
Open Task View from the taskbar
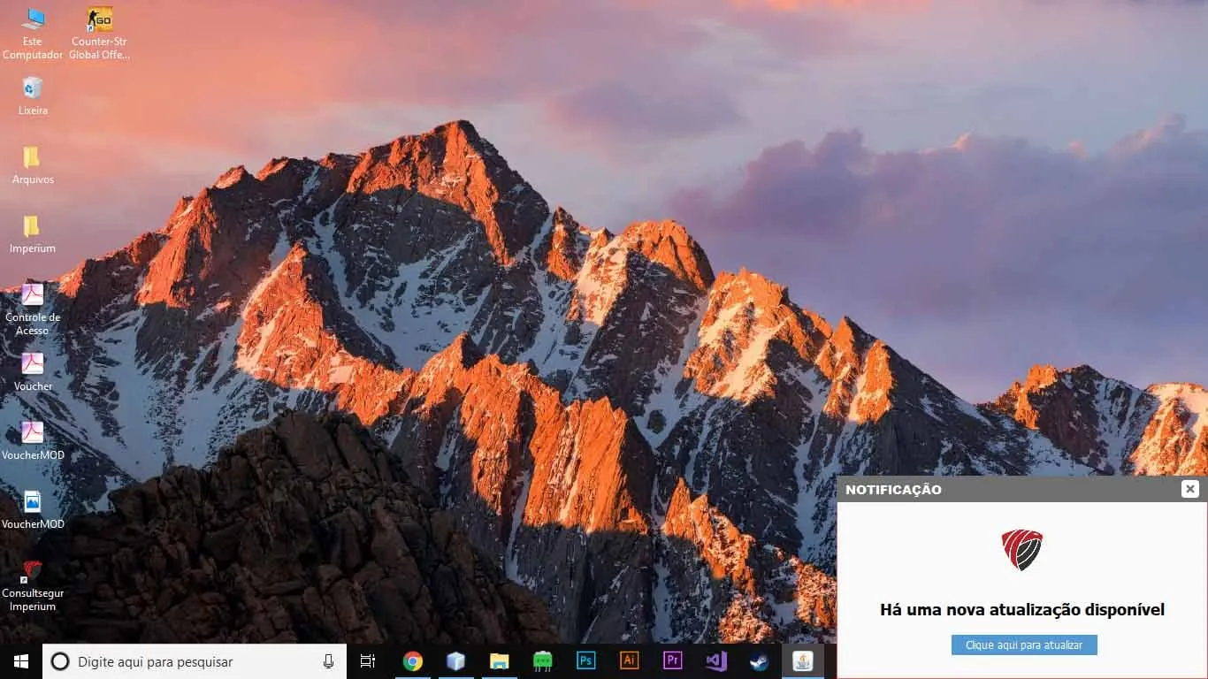pos(368,661)
